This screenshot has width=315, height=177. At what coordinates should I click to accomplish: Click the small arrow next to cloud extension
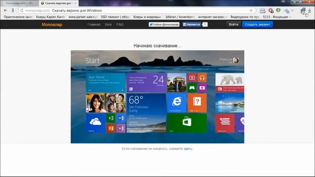point(292,10)
